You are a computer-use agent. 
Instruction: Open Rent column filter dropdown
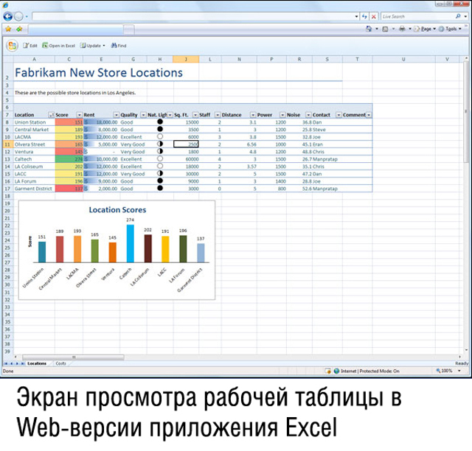tap(117, 115)
